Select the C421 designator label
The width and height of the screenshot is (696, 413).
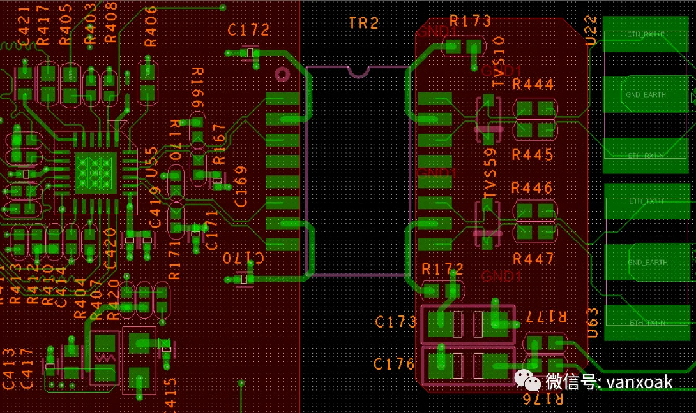(x=23, y=26)
